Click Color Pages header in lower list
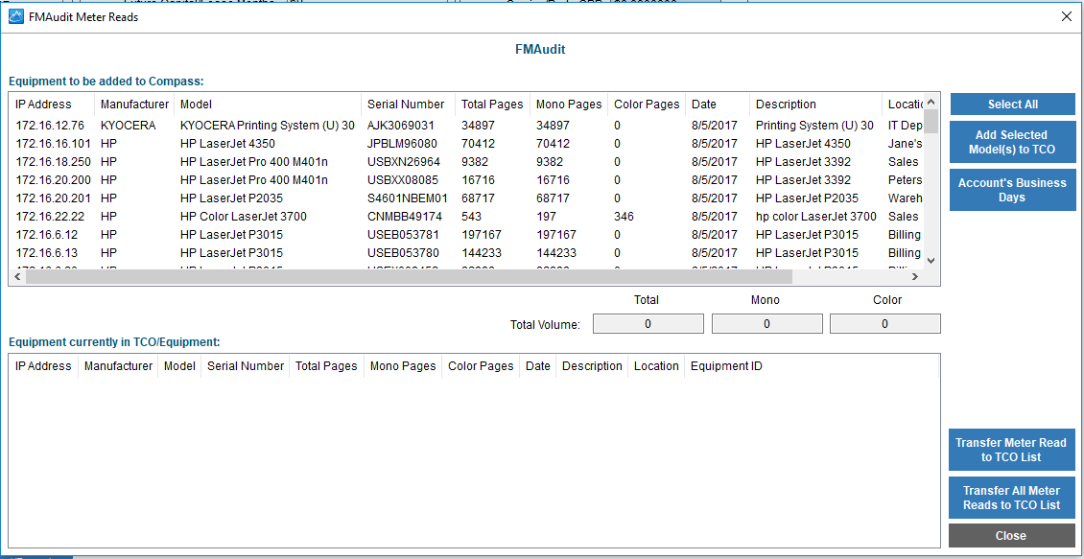 482,366
